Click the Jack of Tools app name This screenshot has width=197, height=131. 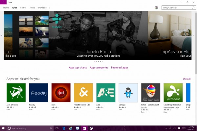(x=12, y=105)
